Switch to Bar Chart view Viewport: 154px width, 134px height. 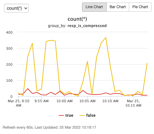tap(118, 7)
